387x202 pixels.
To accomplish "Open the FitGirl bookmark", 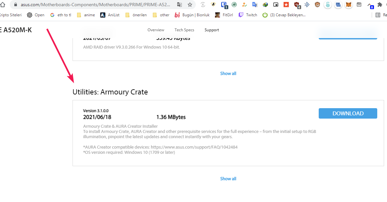I will 224,15.
